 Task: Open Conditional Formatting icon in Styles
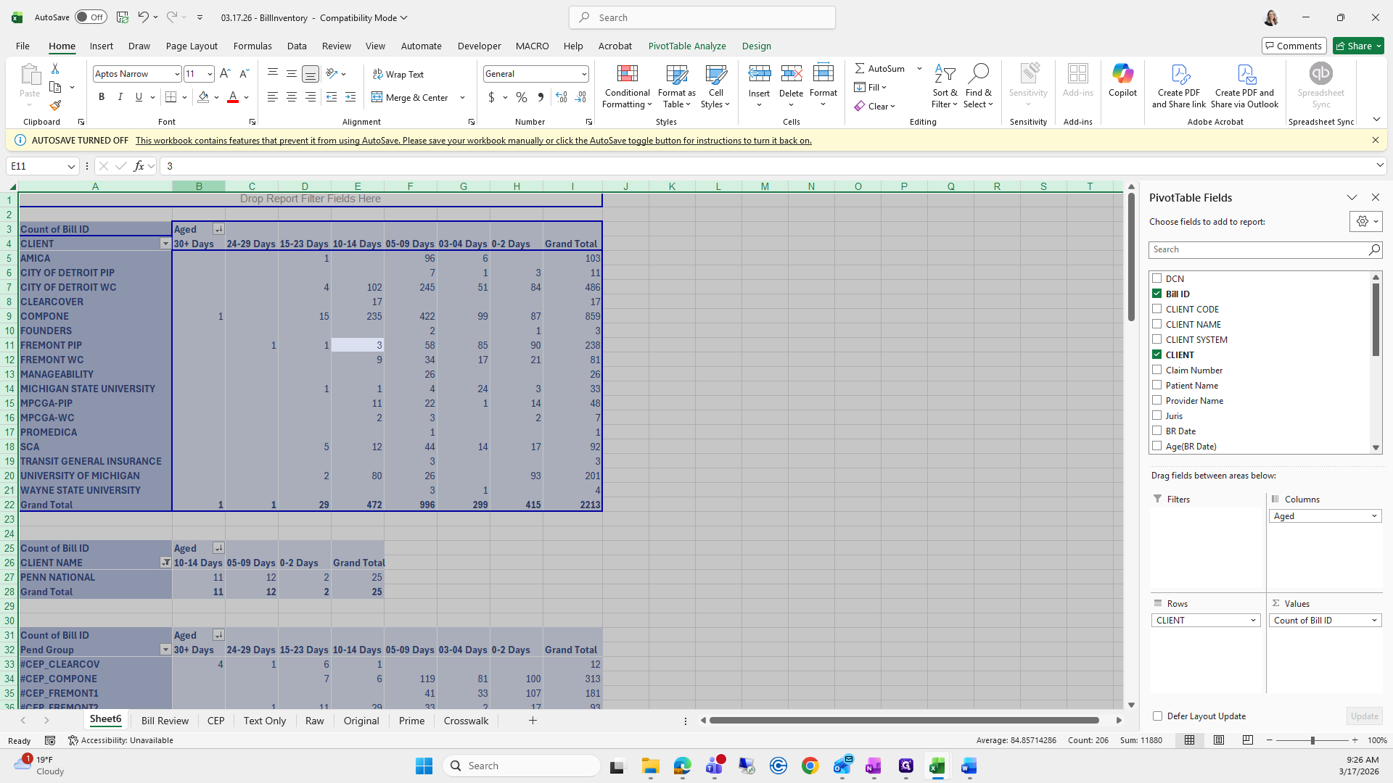[x=627, y=74]
